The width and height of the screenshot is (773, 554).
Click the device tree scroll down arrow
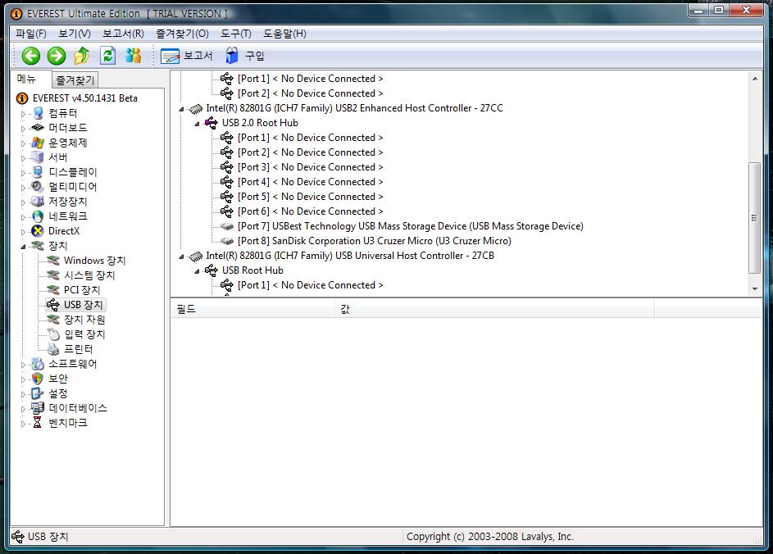click(x=755, y=288)
